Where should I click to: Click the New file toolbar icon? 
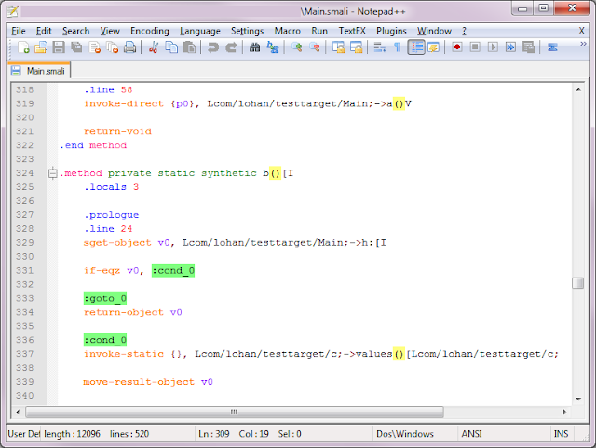[x=25, y=48]
